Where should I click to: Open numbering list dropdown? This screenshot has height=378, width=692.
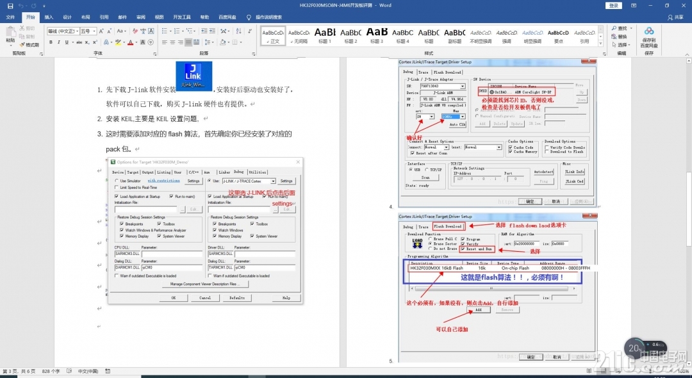click(x=182, y=31)
